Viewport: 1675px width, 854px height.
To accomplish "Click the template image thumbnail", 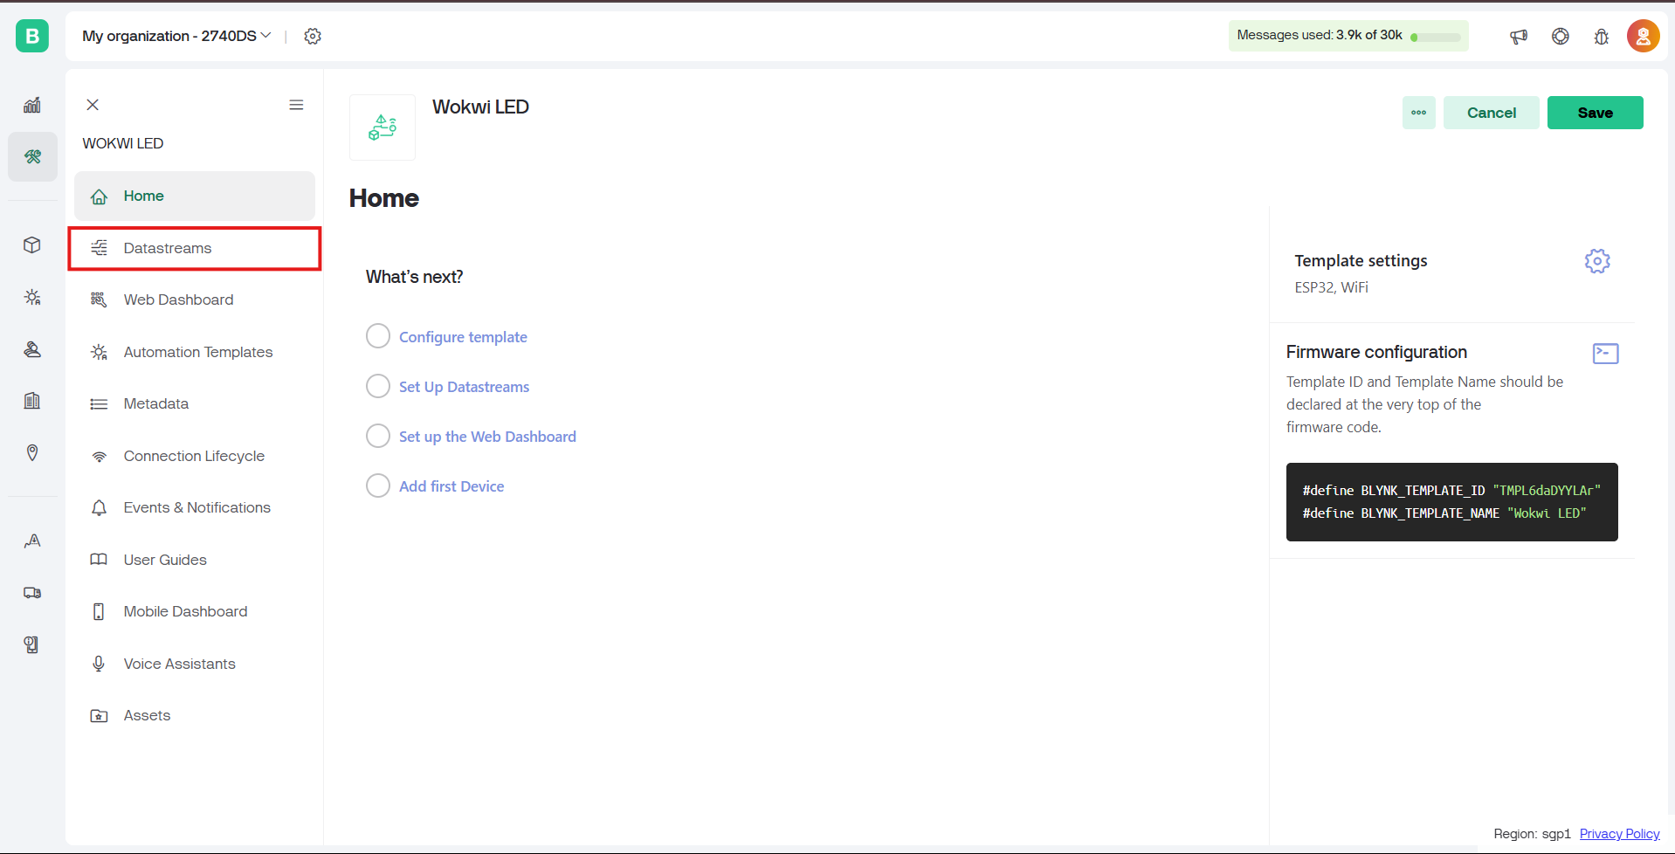I will coord(383,127).
